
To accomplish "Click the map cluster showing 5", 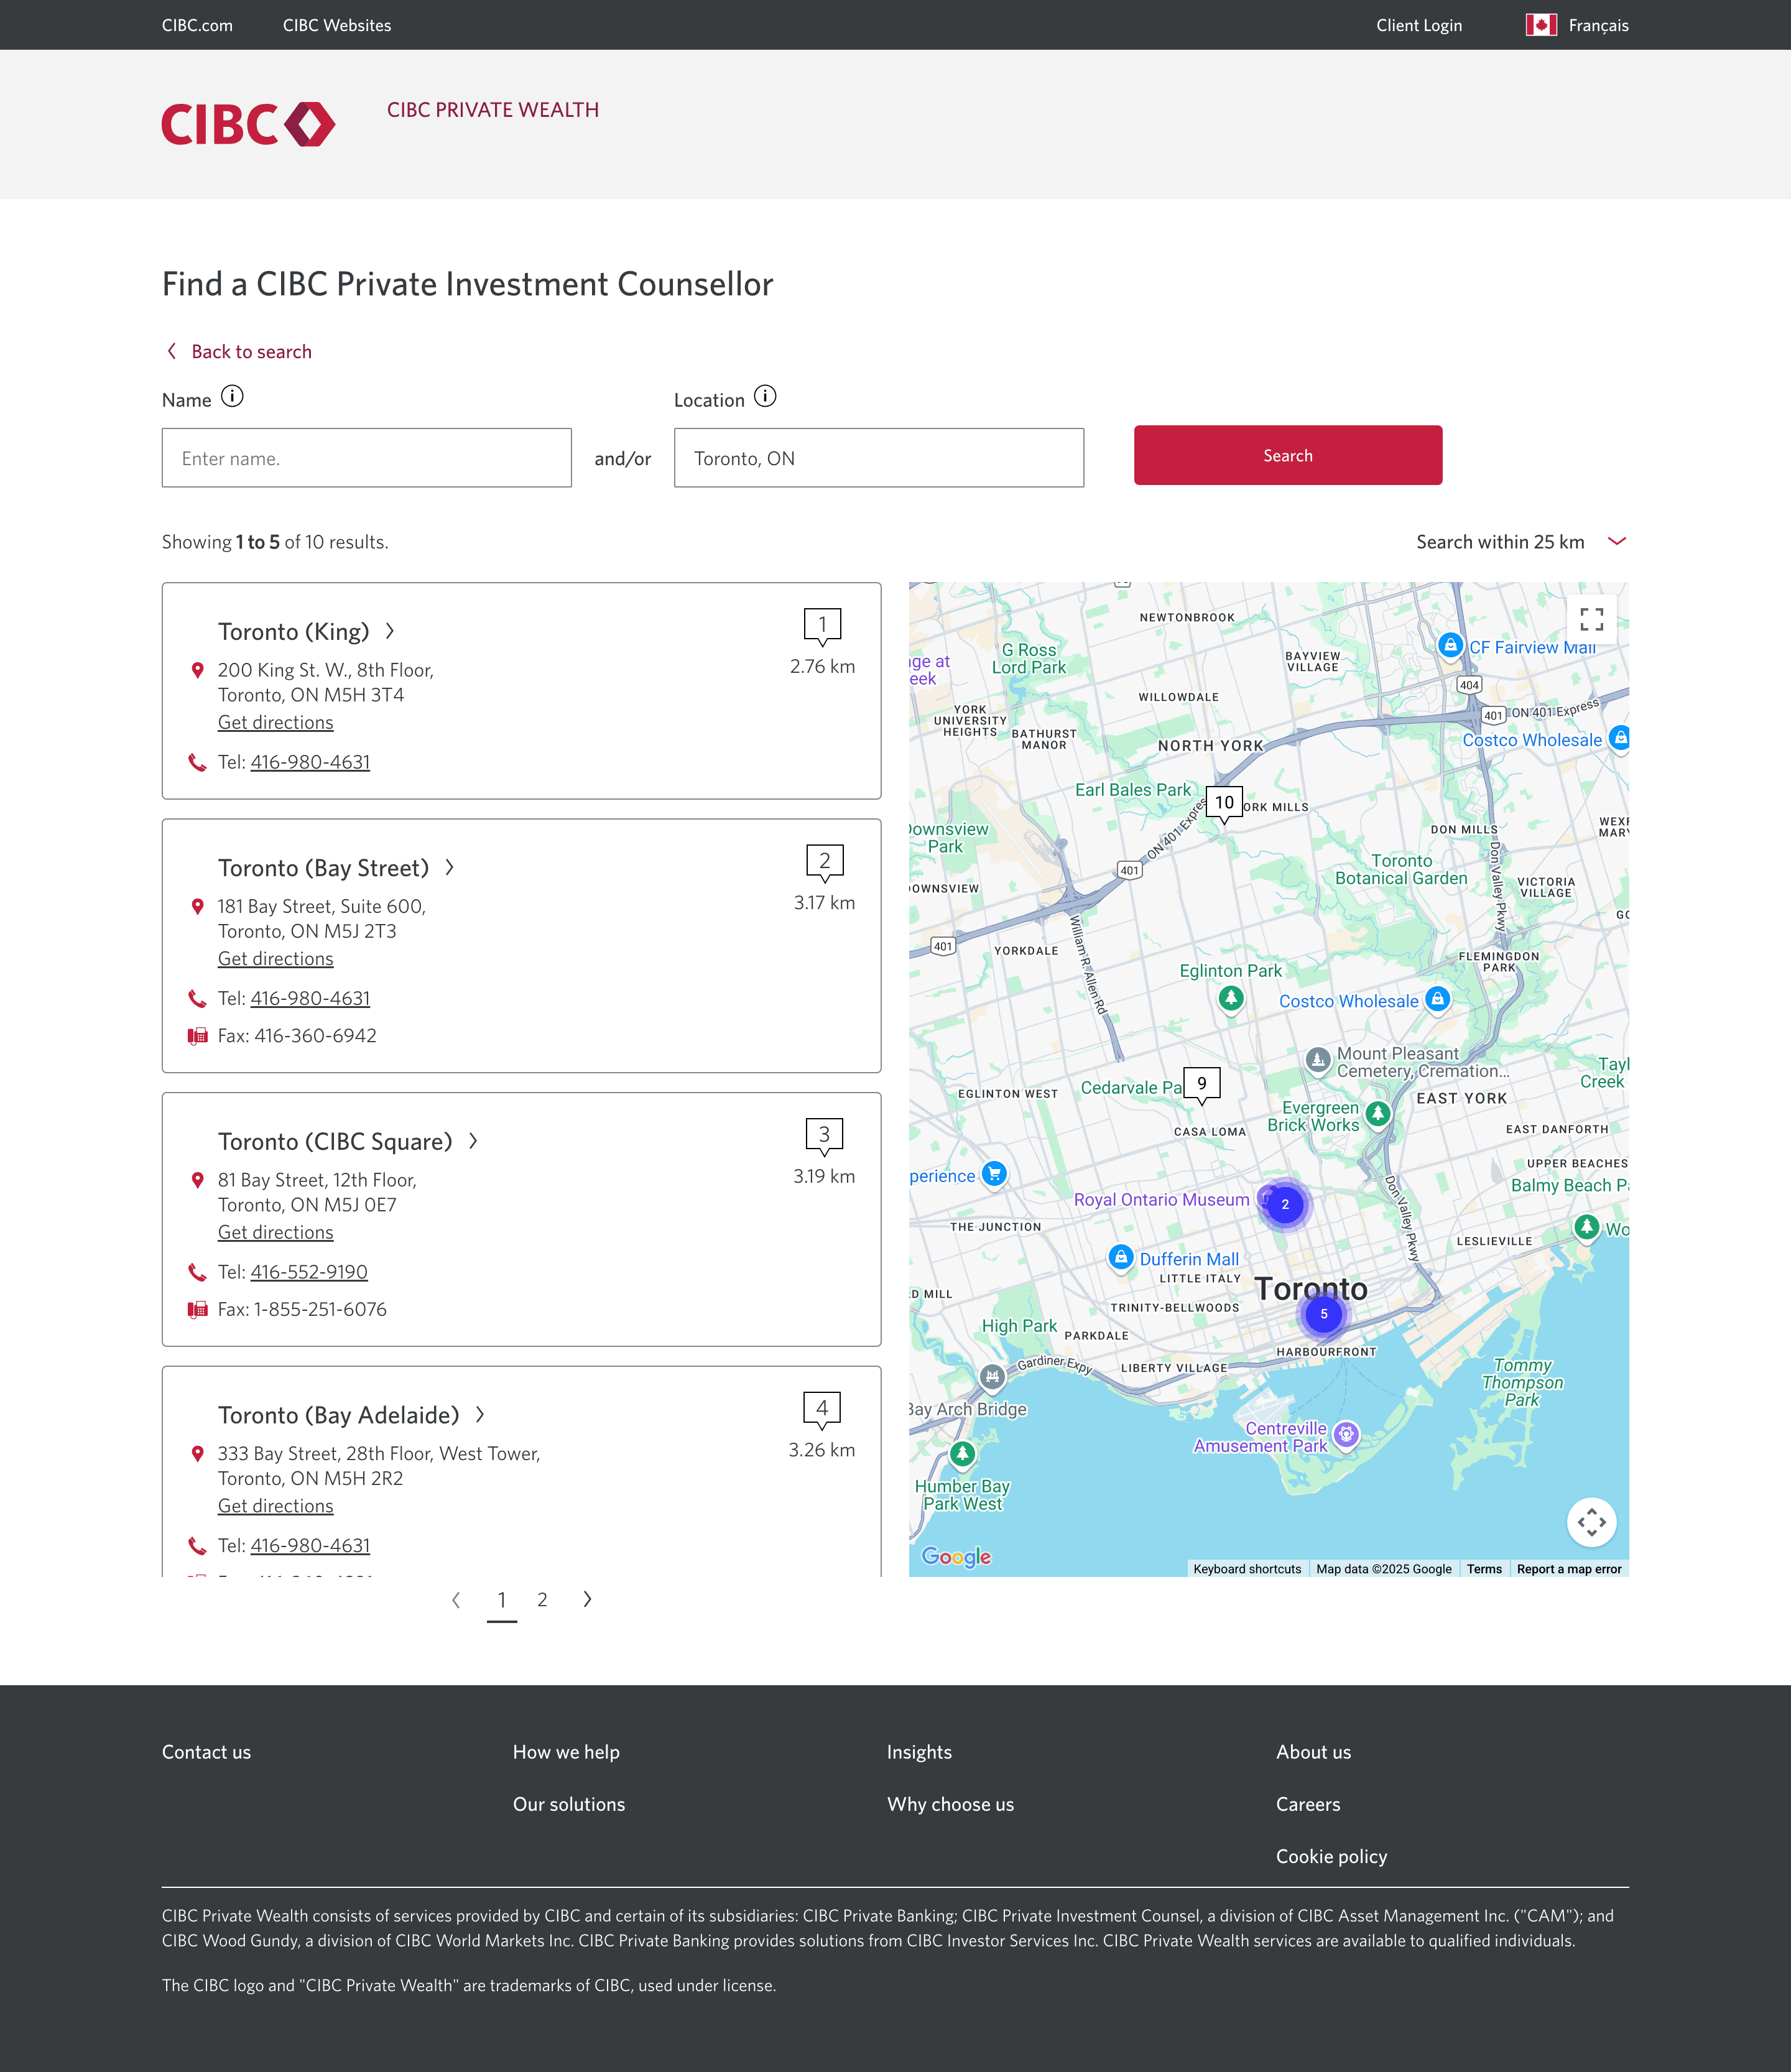I will [1323, 1314].
